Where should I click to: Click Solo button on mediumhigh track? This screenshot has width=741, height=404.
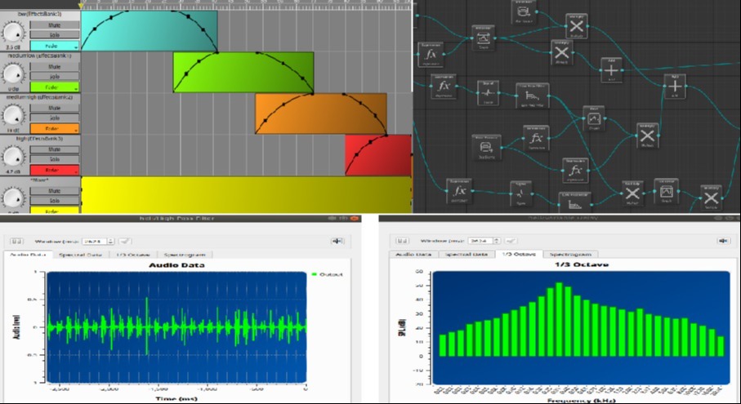[x=55, y=118]
